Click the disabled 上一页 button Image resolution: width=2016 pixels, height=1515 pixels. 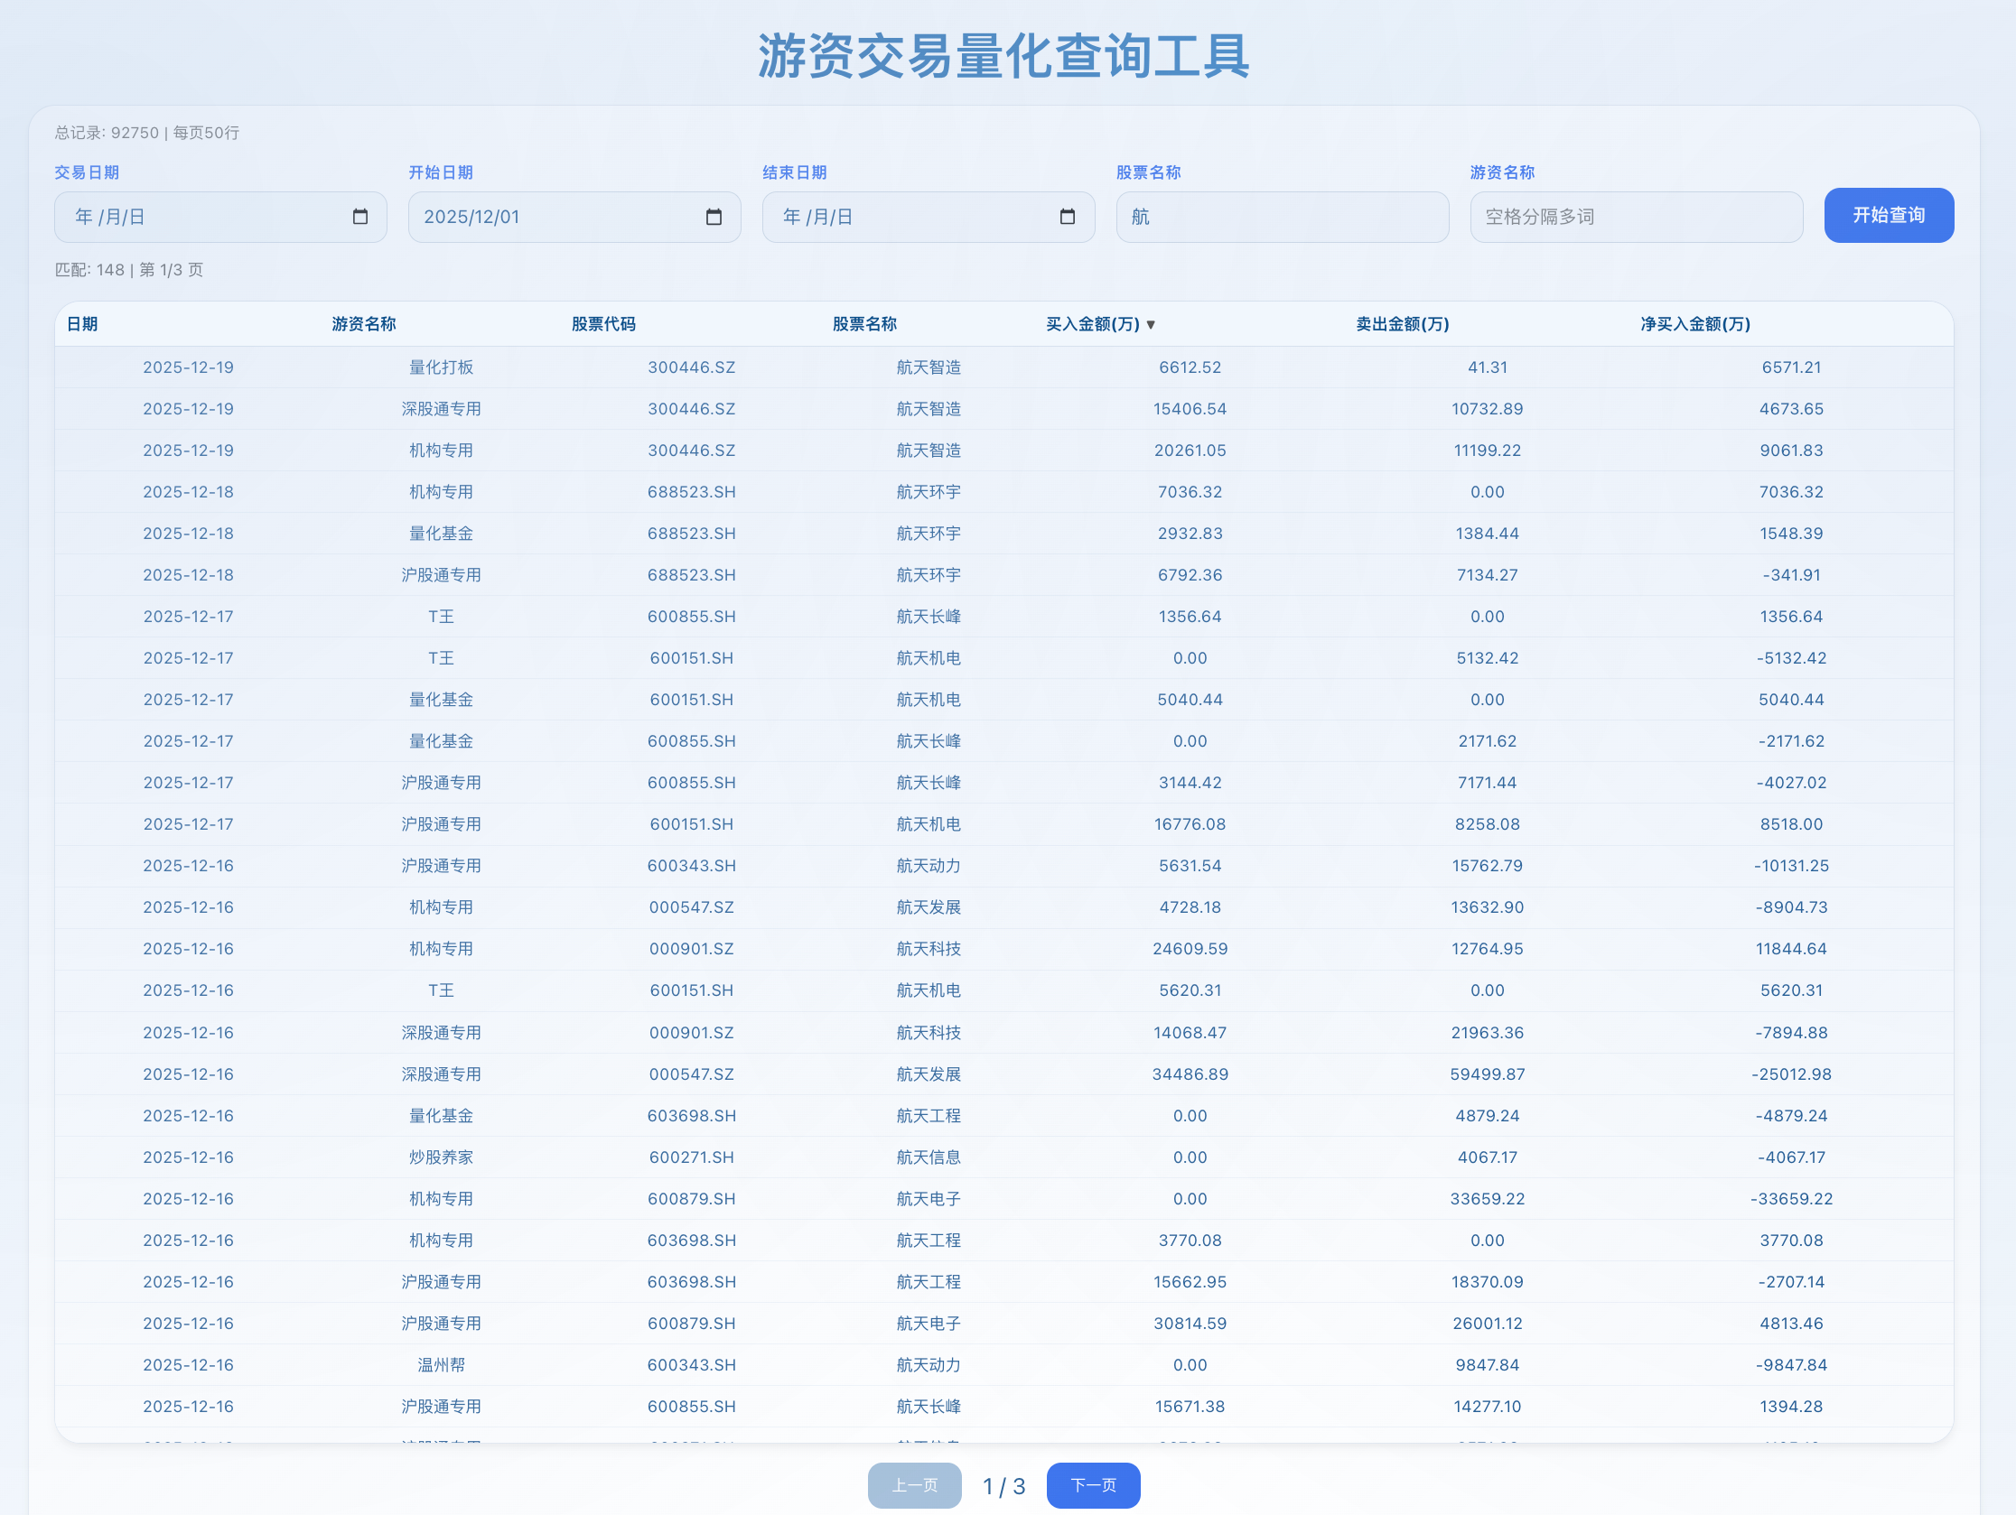(x=914, y=1486)
